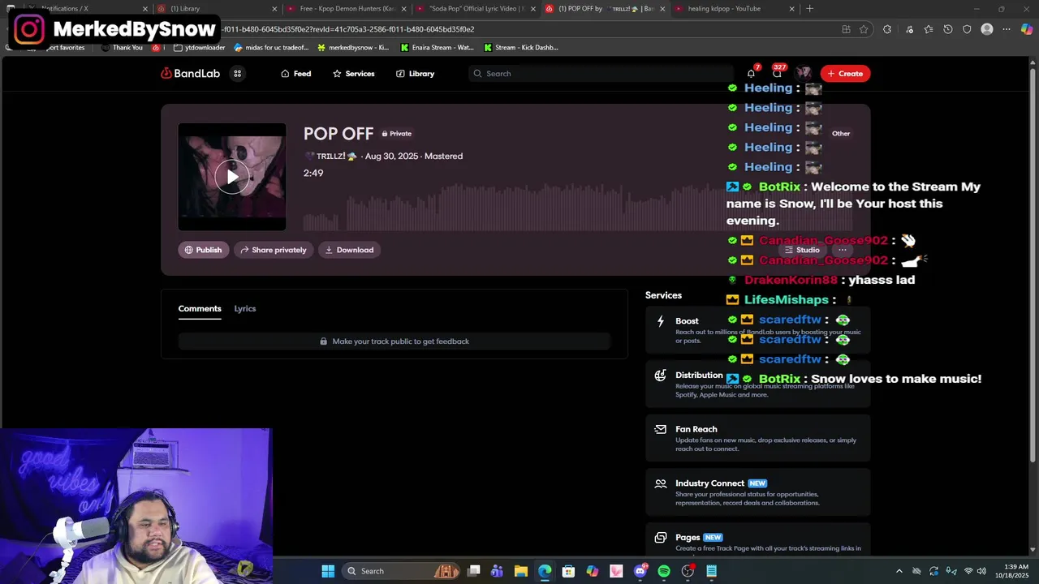
Task: Open Microsoft Store from the taskbar
Action: pyautogui.click(x=568, y=571)
